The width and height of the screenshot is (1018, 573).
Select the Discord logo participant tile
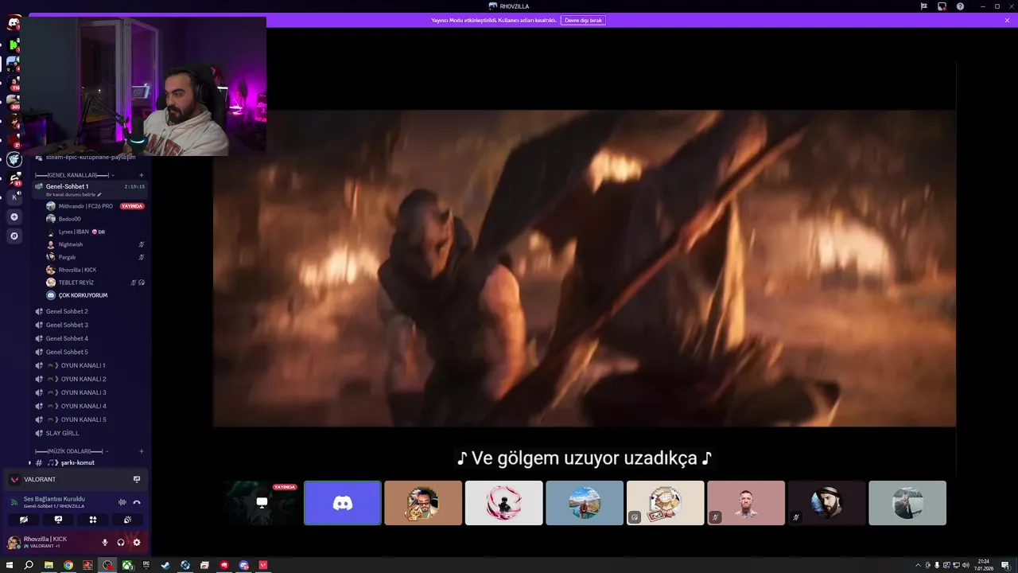(x=343, y=503)
